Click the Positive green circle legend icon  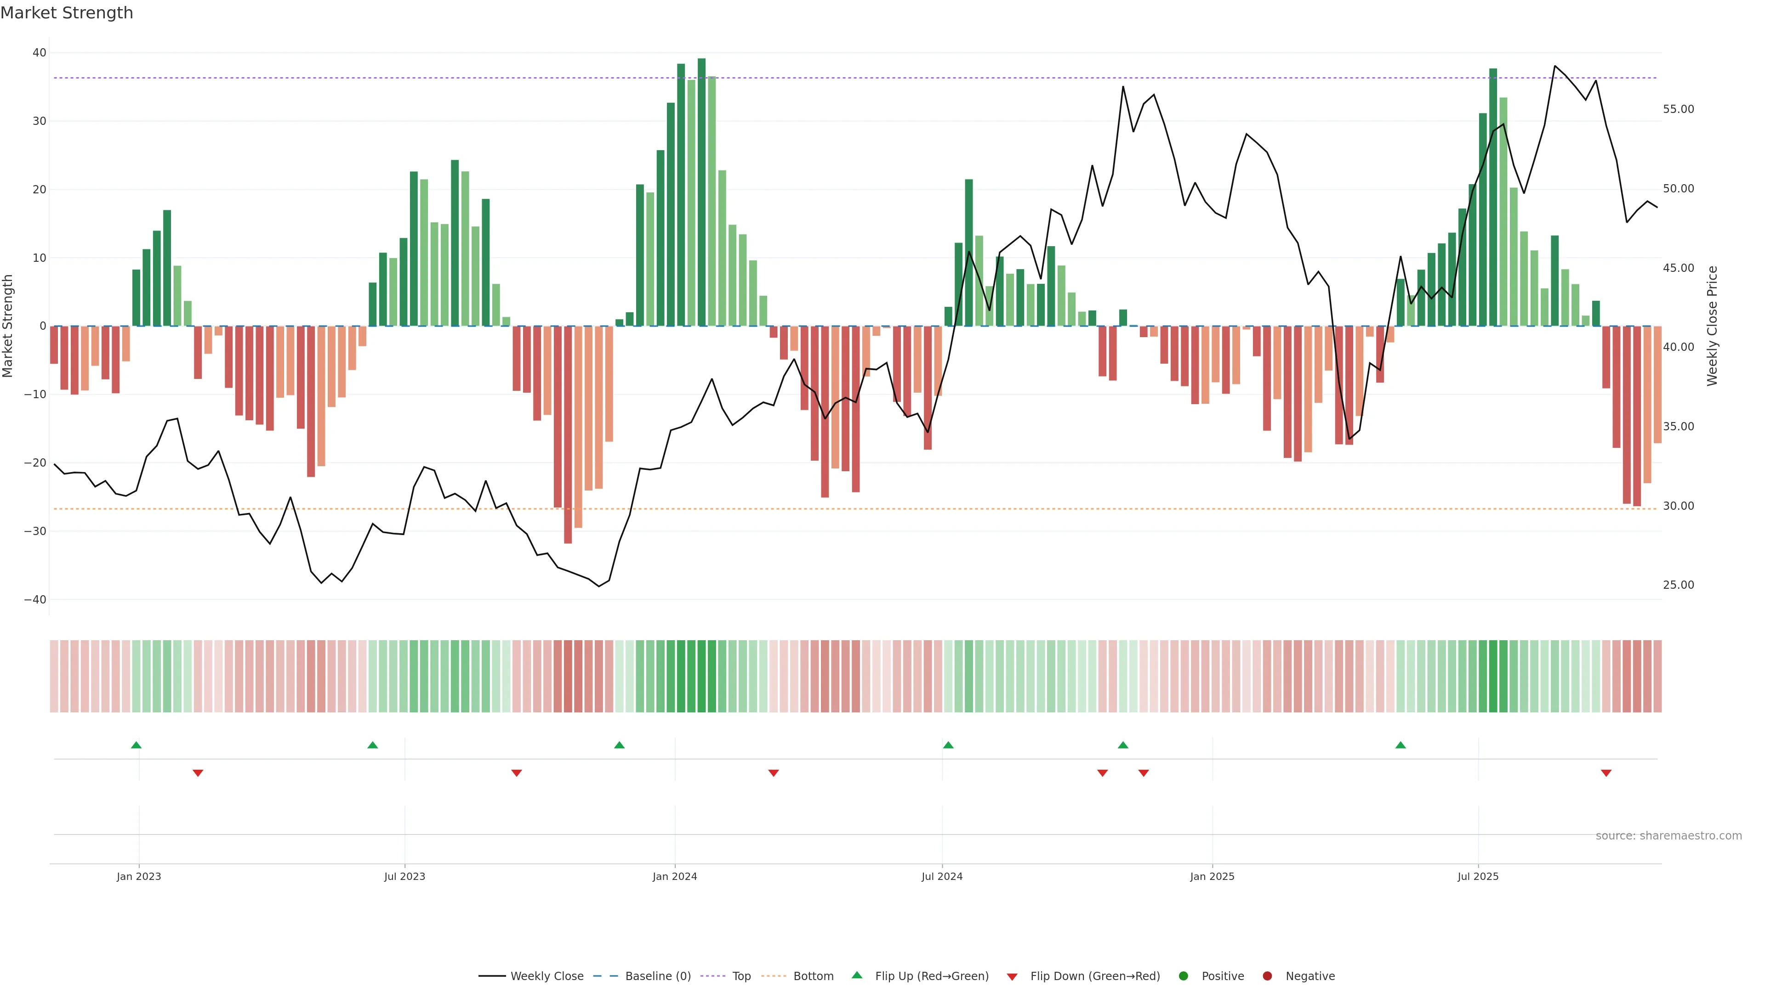[1183, 976]
